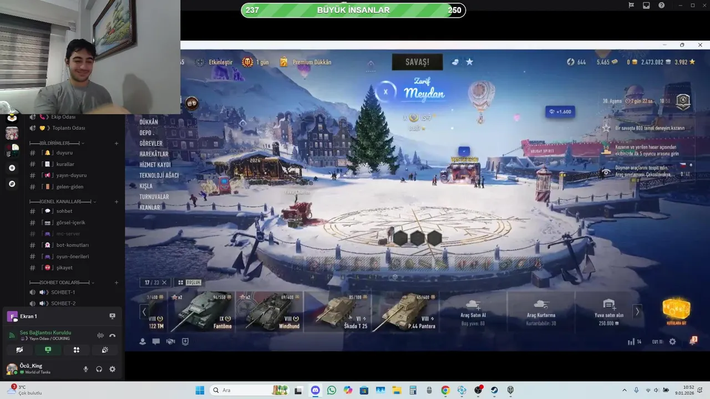
Task: Select the Windhund tank in carousel
Action: [270, 311]
